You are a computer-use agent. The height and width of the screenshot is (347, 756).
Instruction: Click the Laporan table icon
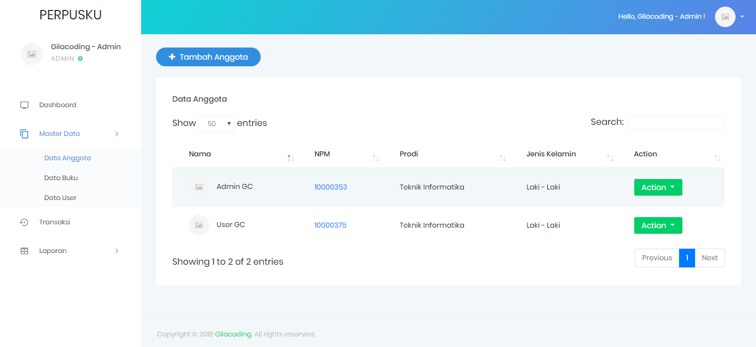point(24,250)
